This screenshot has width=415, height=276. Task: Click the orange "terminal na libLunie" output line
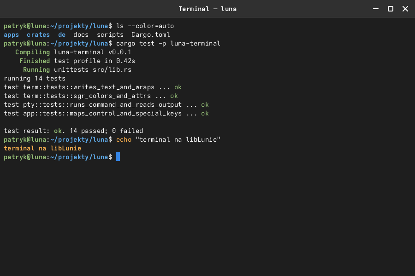pyautogui.click(x=42, y=148)
